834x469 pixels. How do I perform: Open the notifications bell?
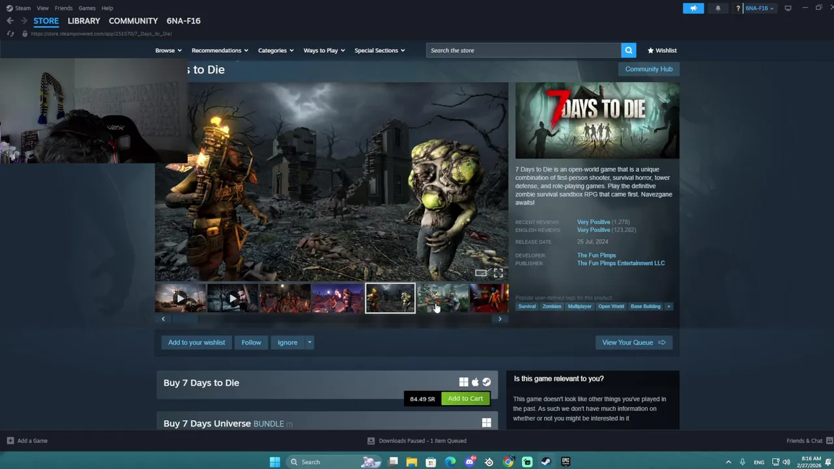pos(718,8)
